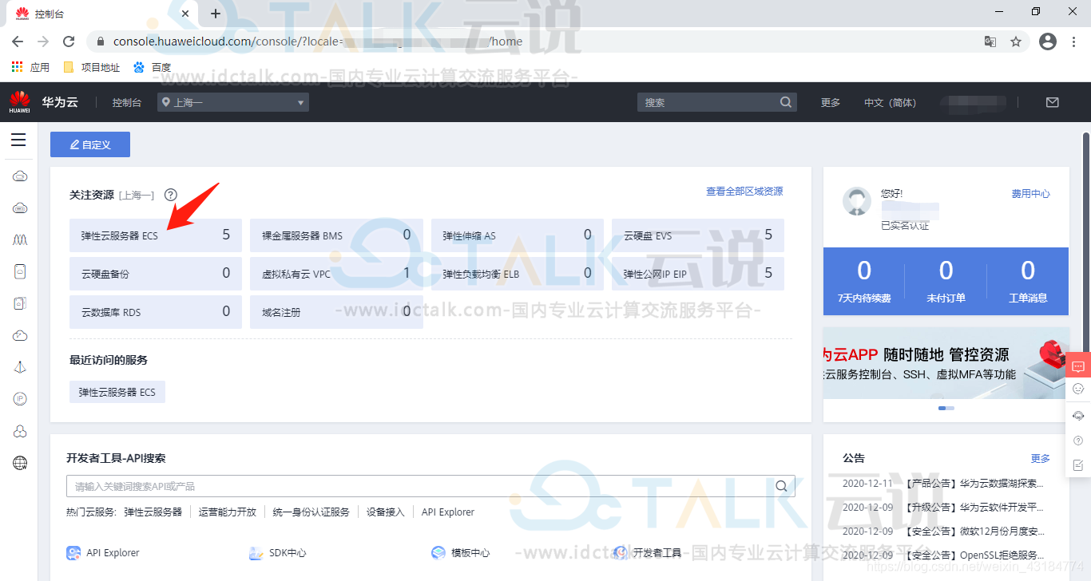Open the 上海一 region dropdown

(233, 102)
